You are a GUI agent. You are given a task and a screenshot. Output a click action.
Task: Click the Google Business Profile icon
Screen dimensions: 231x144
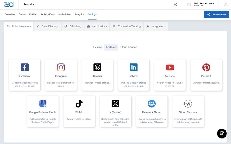point(43,104)
